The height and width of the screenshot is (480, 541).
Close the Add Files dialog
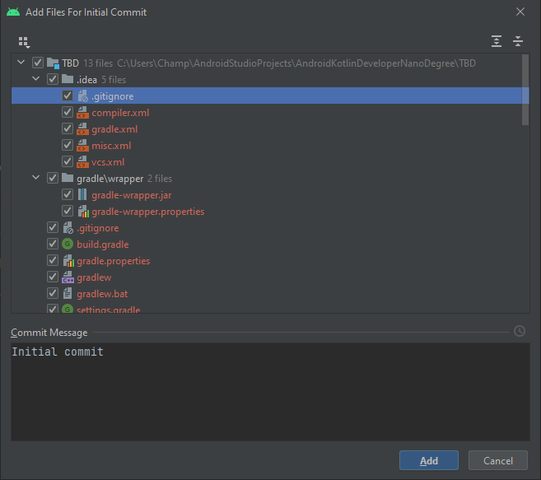[520, 12]
